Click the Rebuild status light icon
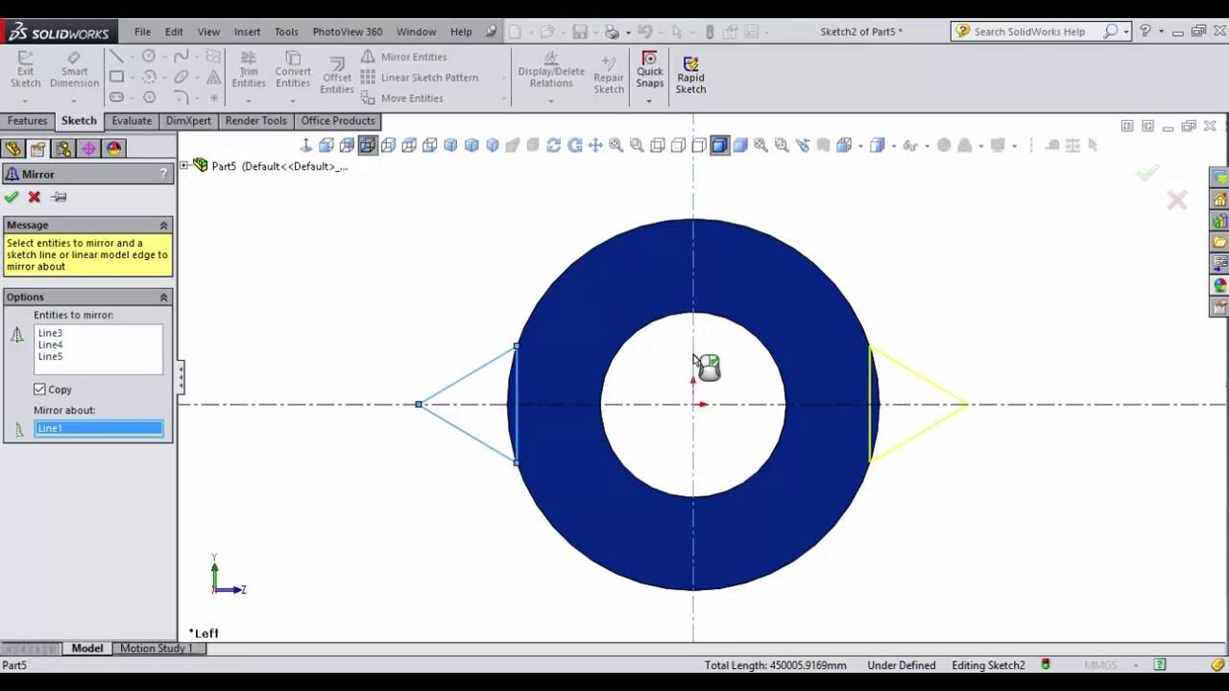 pos(1046,664)
